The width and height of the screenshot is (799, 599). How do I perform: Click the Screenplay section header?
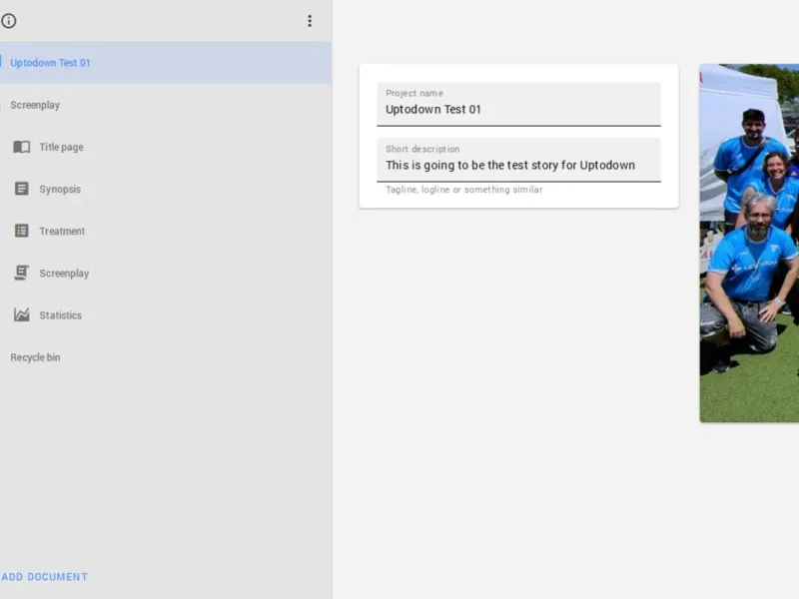click(x=35, y=105)
